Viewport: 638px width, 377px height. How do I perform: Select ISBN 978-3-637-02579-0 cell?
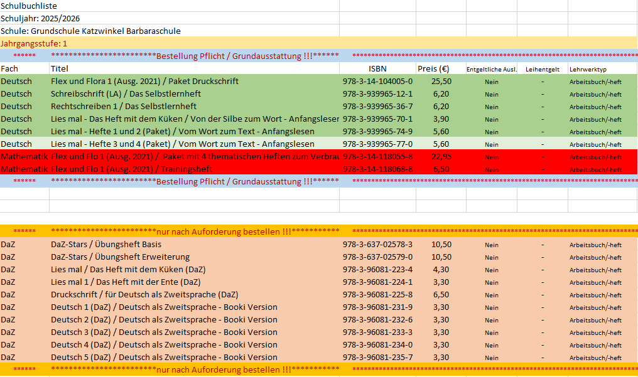pyautogui.click(x=377, y=257)
